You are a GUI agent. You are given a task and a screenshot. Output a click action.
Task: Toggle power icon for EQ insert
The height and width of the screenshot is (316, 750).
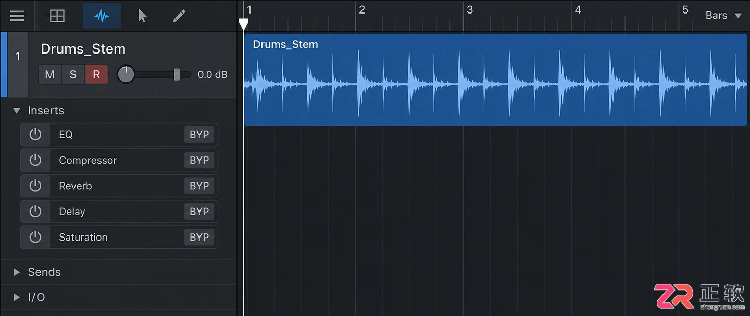(35, 135)
